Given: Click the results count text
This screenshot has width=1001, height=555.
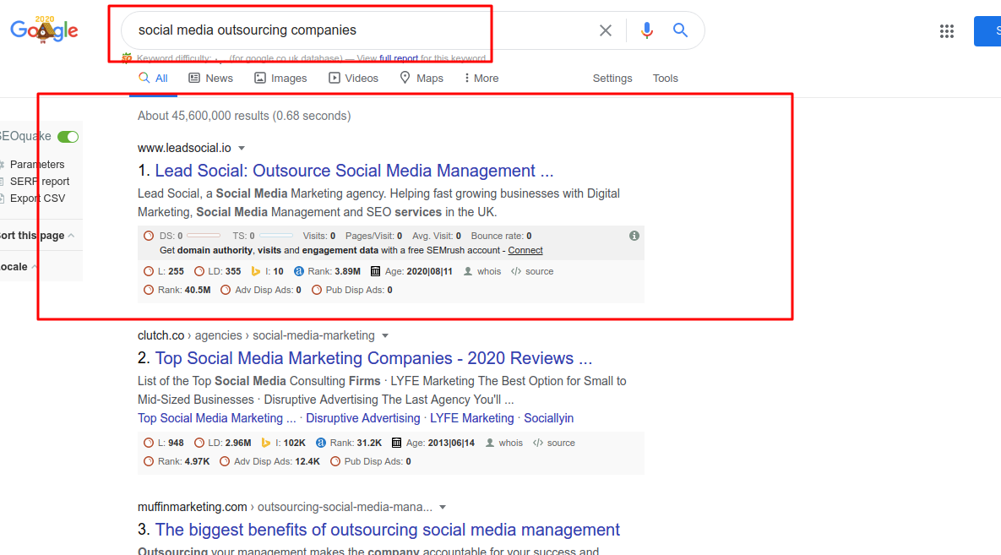Looking at the screenshot, I should click(244, 116).
